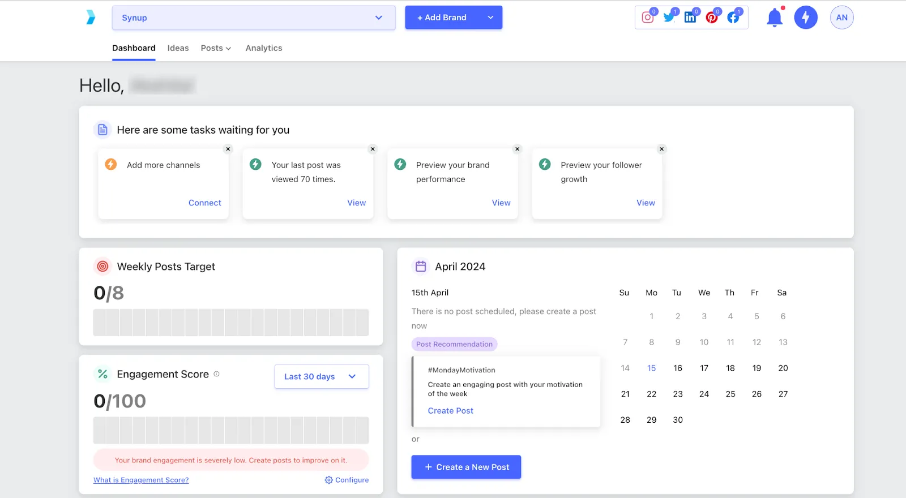
Task: Click the Create Post link
Action: click(451, 411)
